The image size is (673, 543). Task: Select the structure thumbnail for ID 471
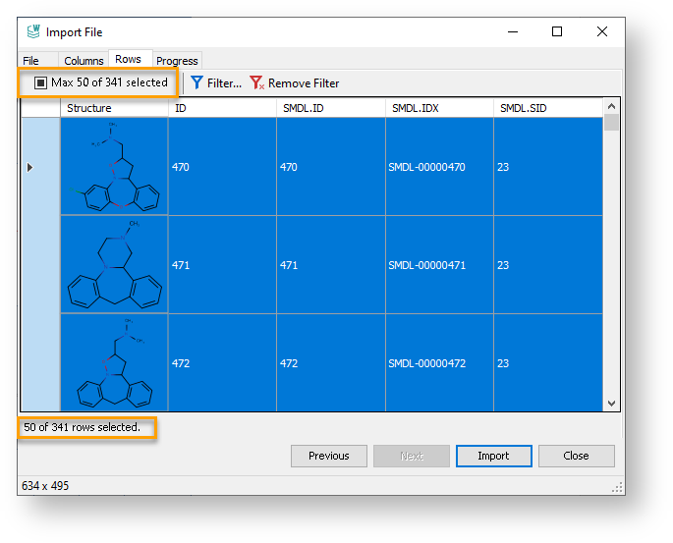114,265
